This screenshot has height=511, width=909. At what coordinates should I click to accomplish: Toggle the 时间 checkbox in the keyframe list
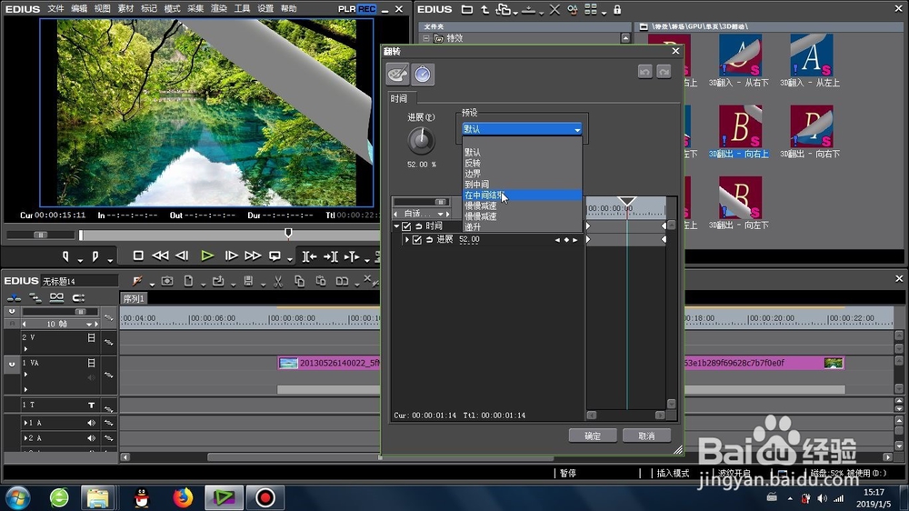point(406,226)
